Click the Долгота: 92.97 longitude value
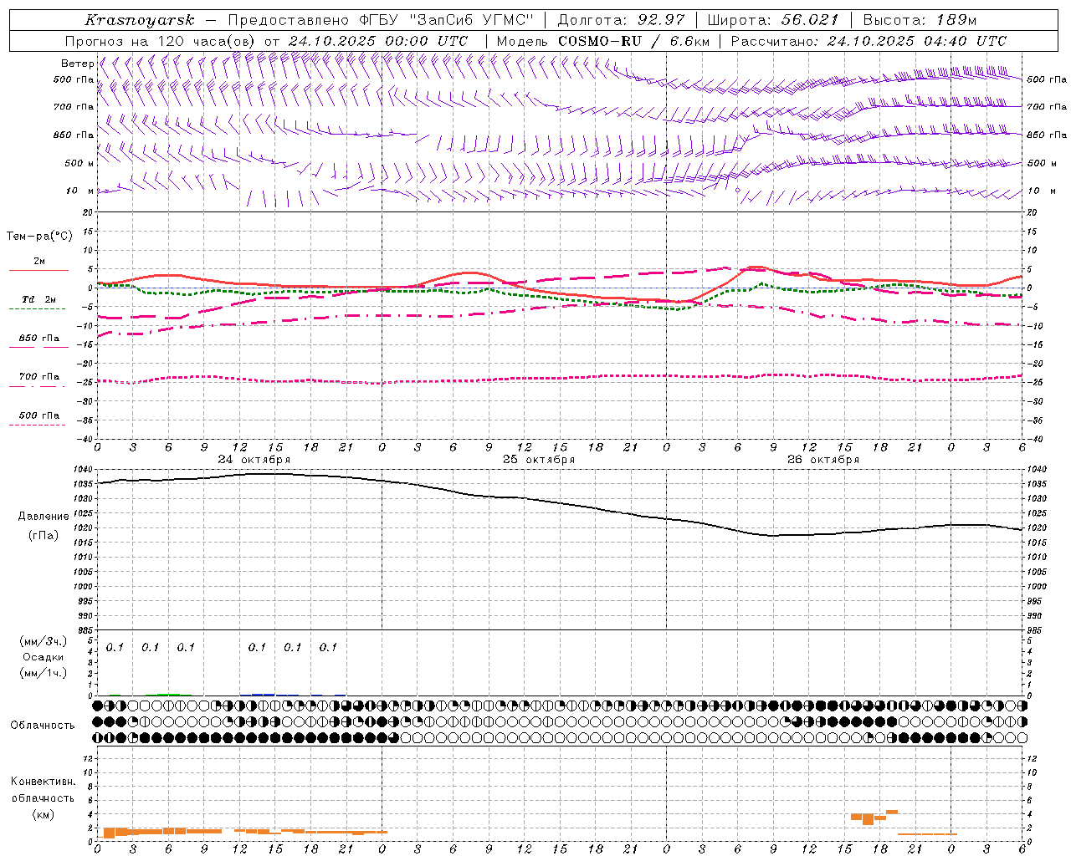The width and height of the screenshot is (1071, 856). [x=621, y=20]
